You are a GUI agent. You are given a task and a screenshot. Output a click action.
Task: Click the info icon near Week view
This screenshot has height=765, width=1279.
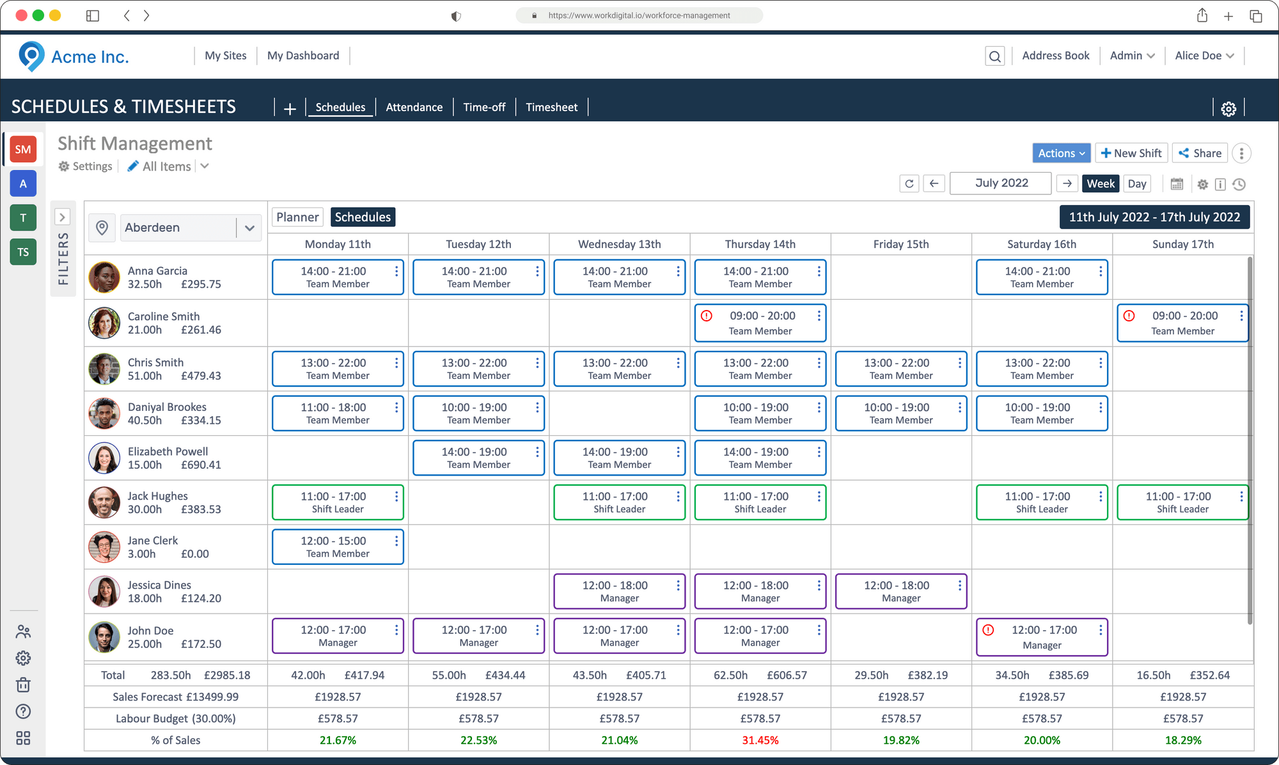(x=1221, y=184)
